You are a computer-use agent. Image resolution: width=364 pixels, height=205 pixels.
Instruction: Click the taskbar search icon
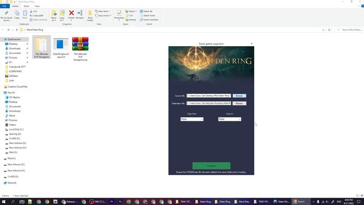click(13, 202)
